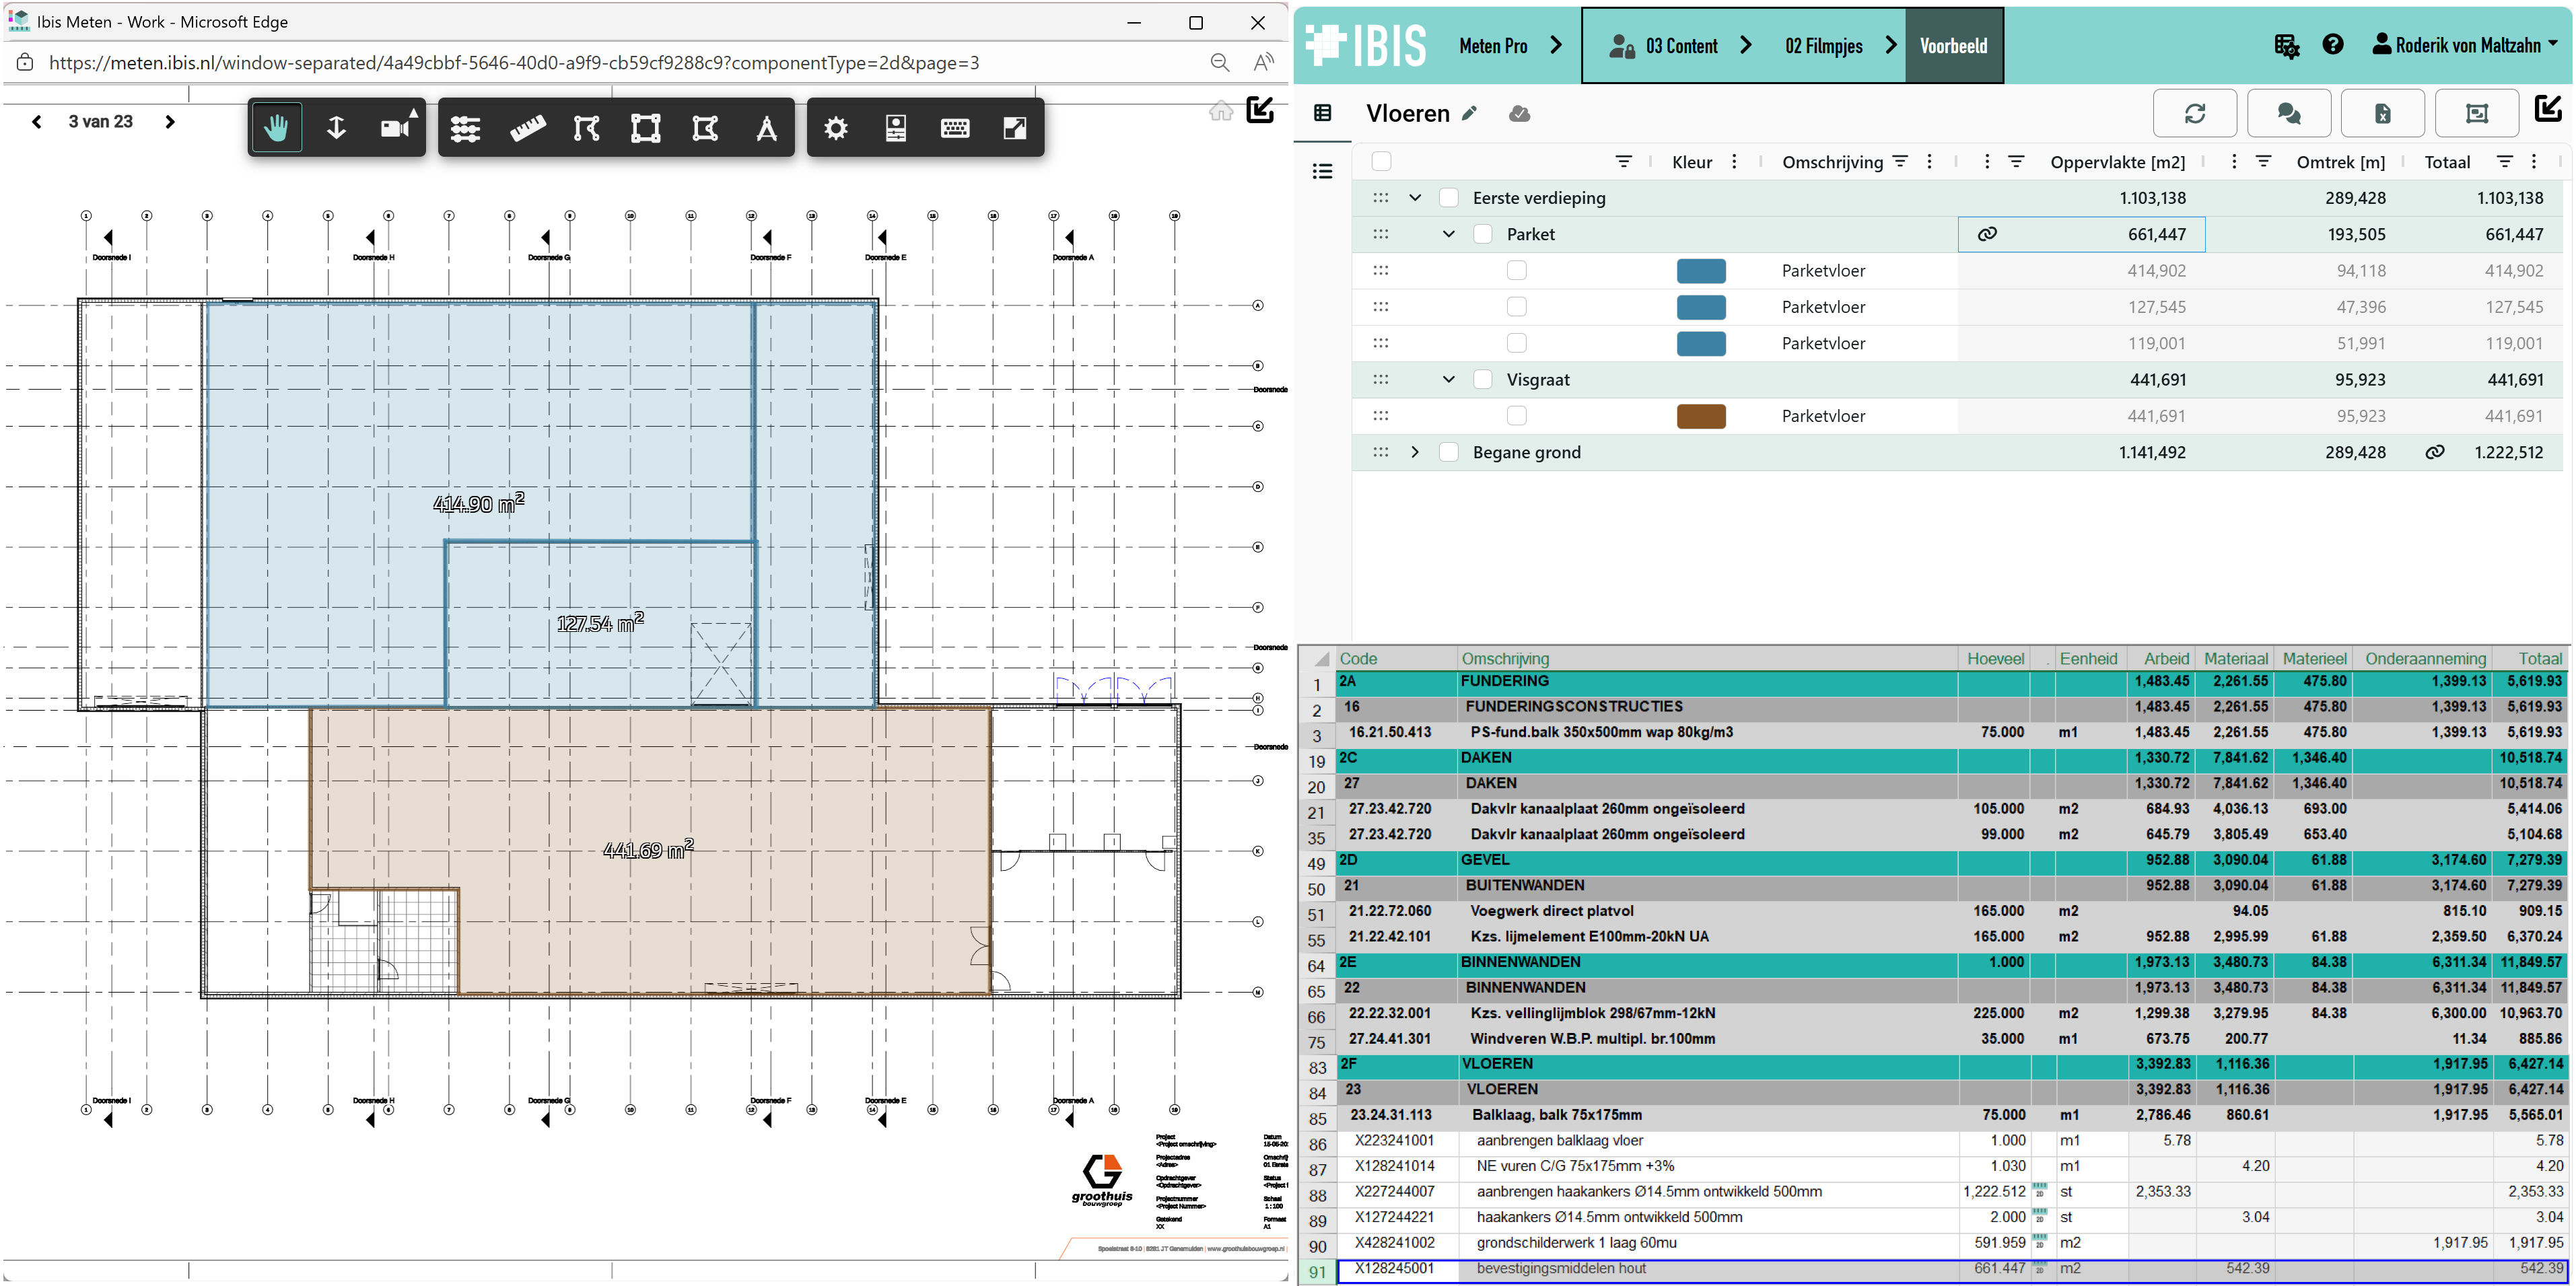The width and height of the screenshot is (2576, 1286).
Task: Collapse the Parket group
Action: pyautogui.click(x=1448, y=234)
